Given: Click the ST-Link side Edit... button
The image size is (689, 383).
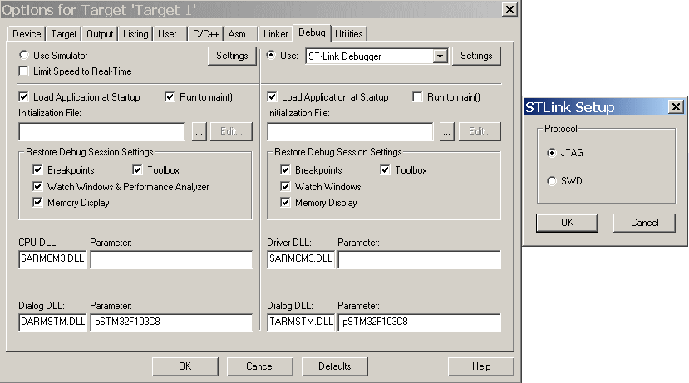Looking at the screenshot, I should click(480, 131).
